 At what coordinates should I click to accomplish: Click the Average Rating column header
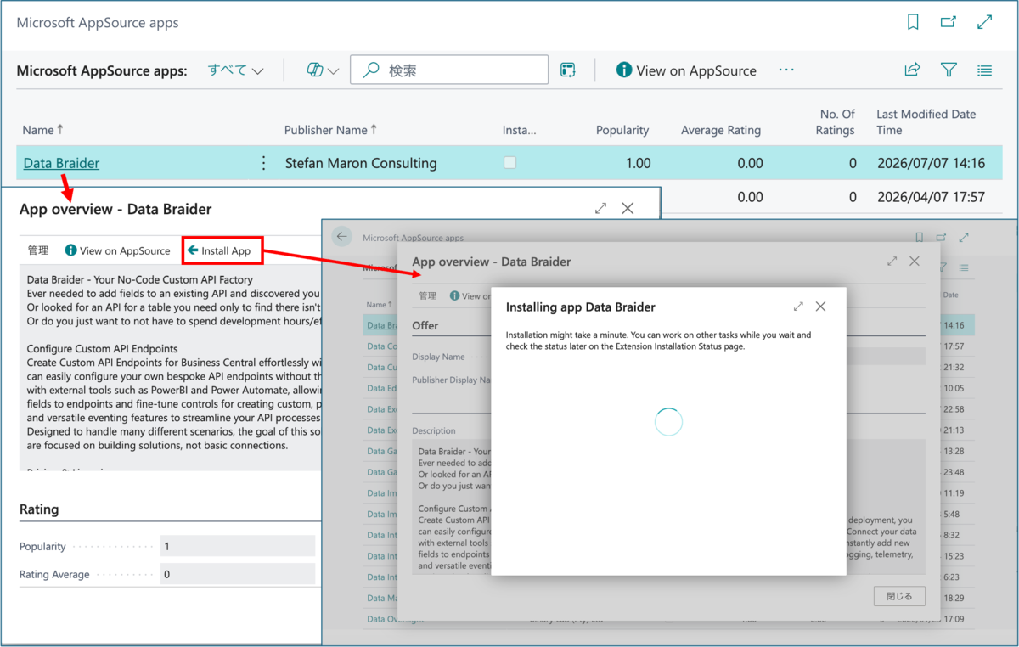[721, 130]
